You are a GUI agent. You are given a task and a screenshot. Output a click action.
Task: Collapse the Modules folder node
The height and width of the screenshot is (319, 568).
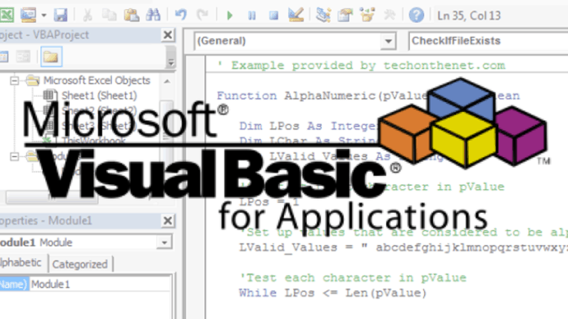[x=15, y=157]
